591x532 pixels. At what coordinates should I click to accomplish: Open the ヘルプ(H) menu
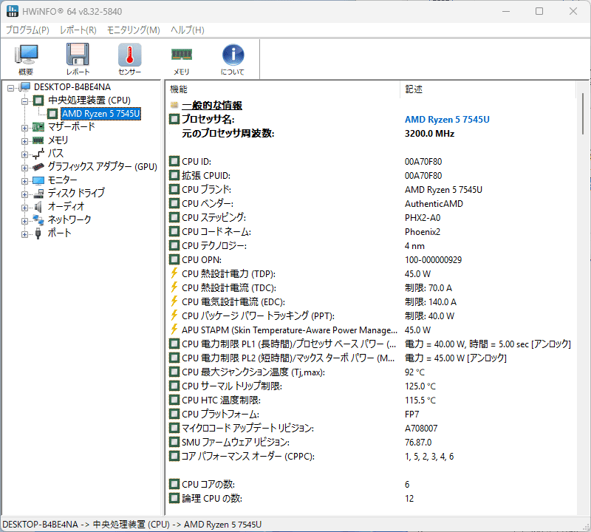(187, 30)
